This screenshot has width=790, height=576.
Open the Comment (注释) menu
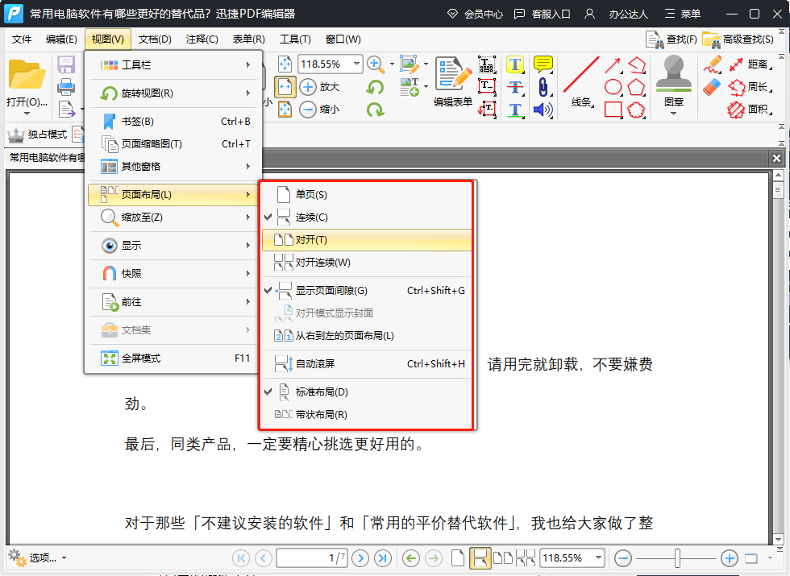tap(202, 39)
